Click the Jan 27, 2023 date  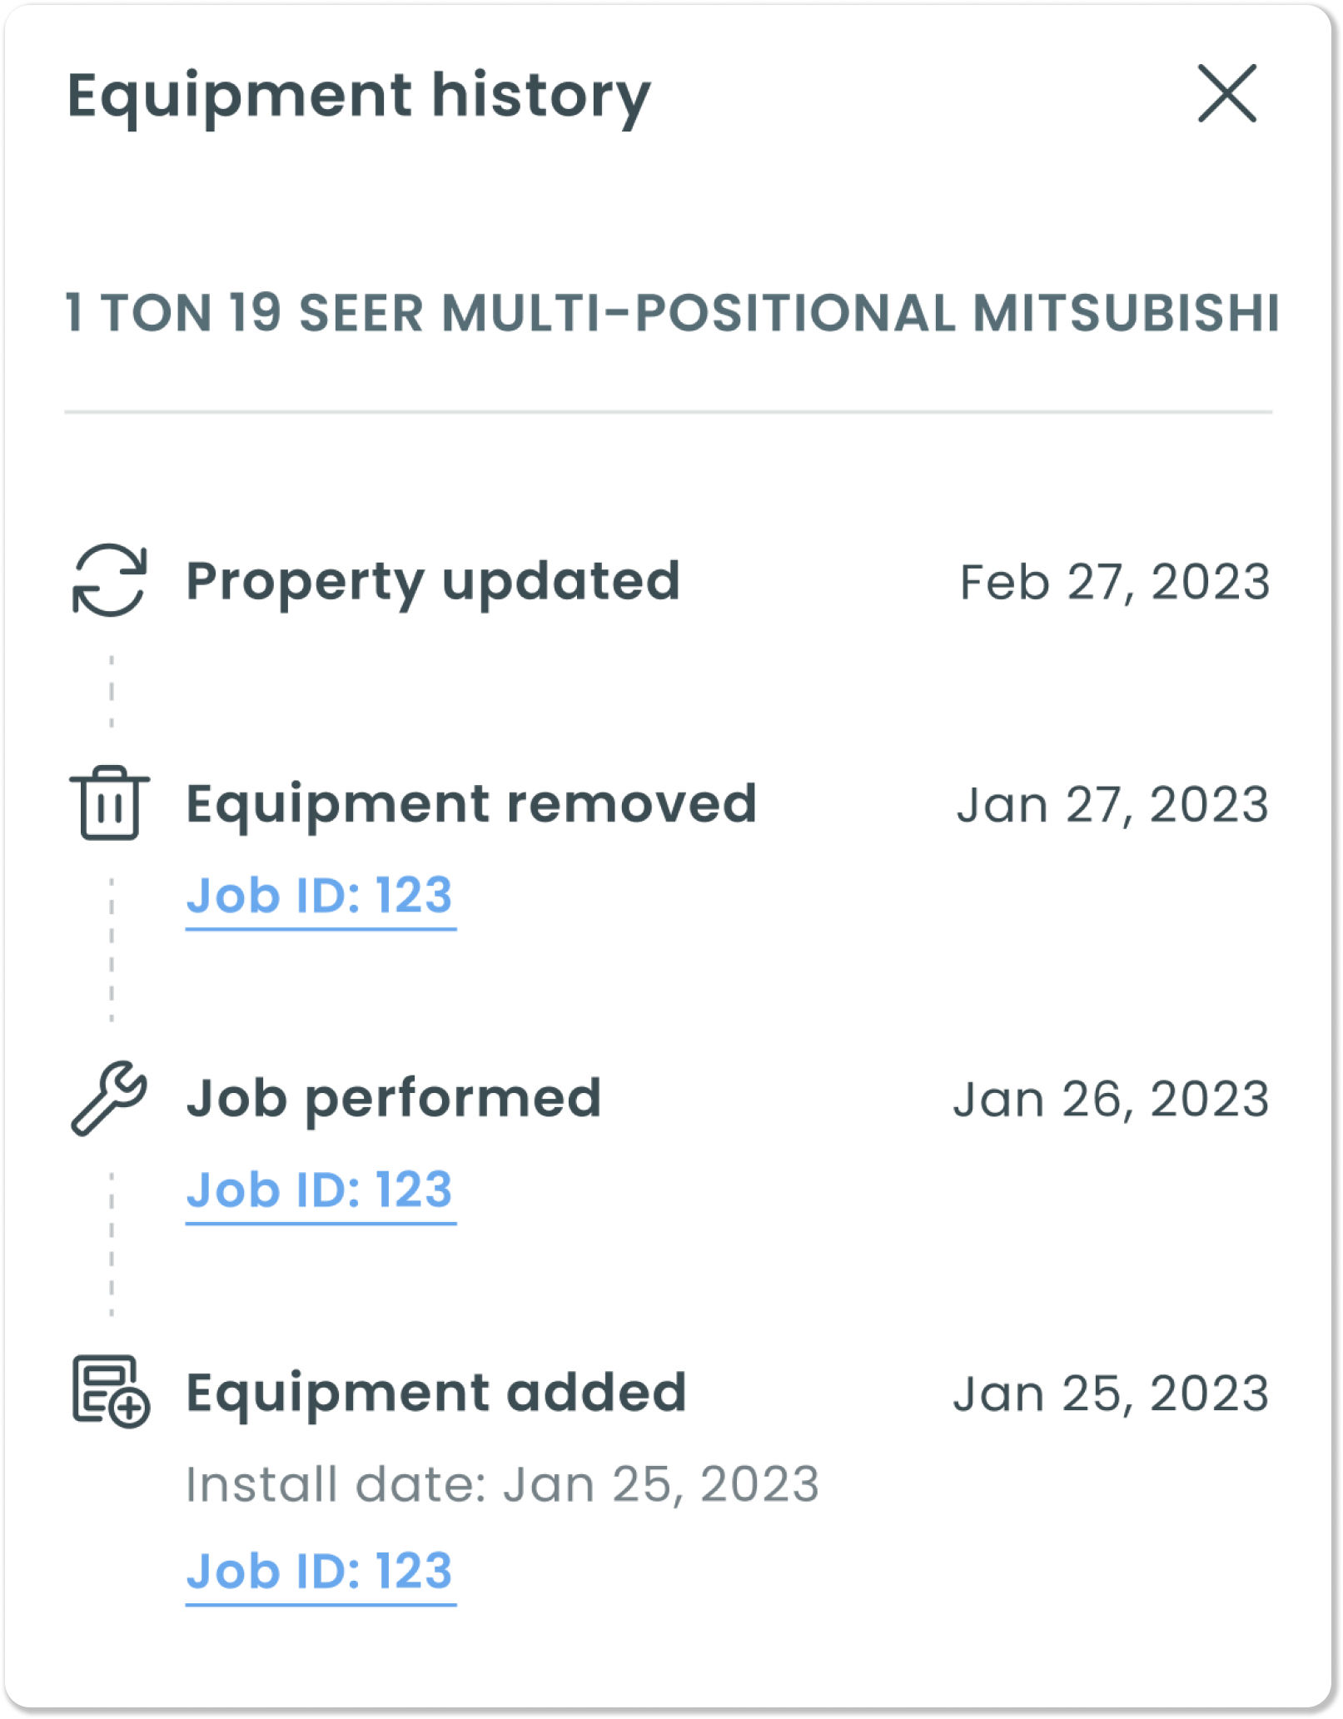[1113, 805]
